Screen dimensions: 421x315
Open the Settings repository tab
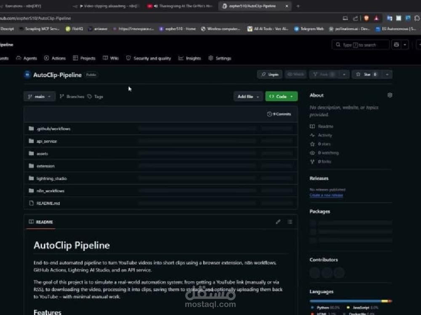[220, 58]
